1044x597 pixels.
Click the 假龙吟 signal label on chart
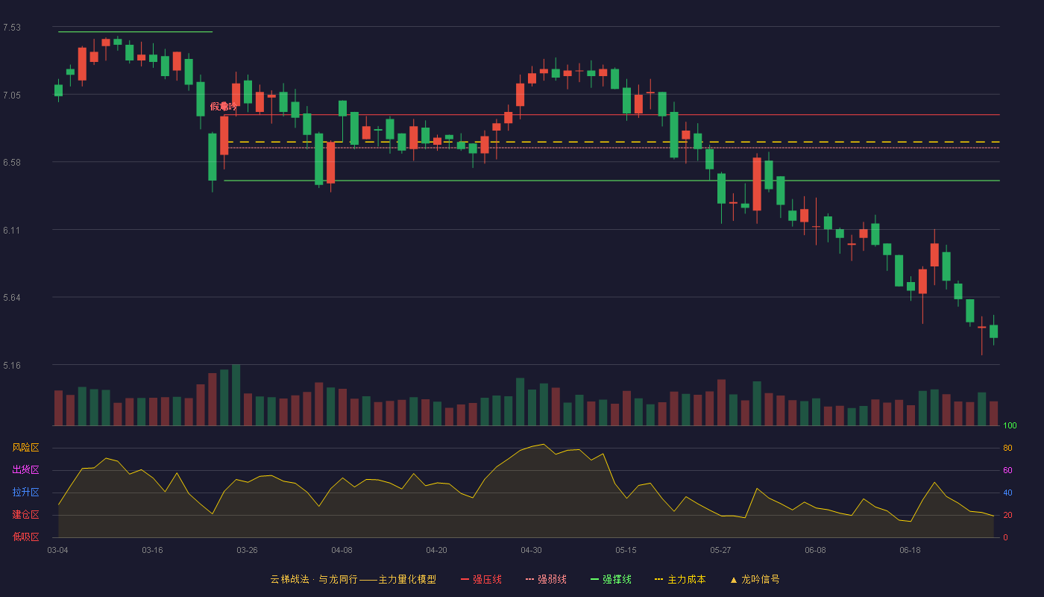(223, 107)
